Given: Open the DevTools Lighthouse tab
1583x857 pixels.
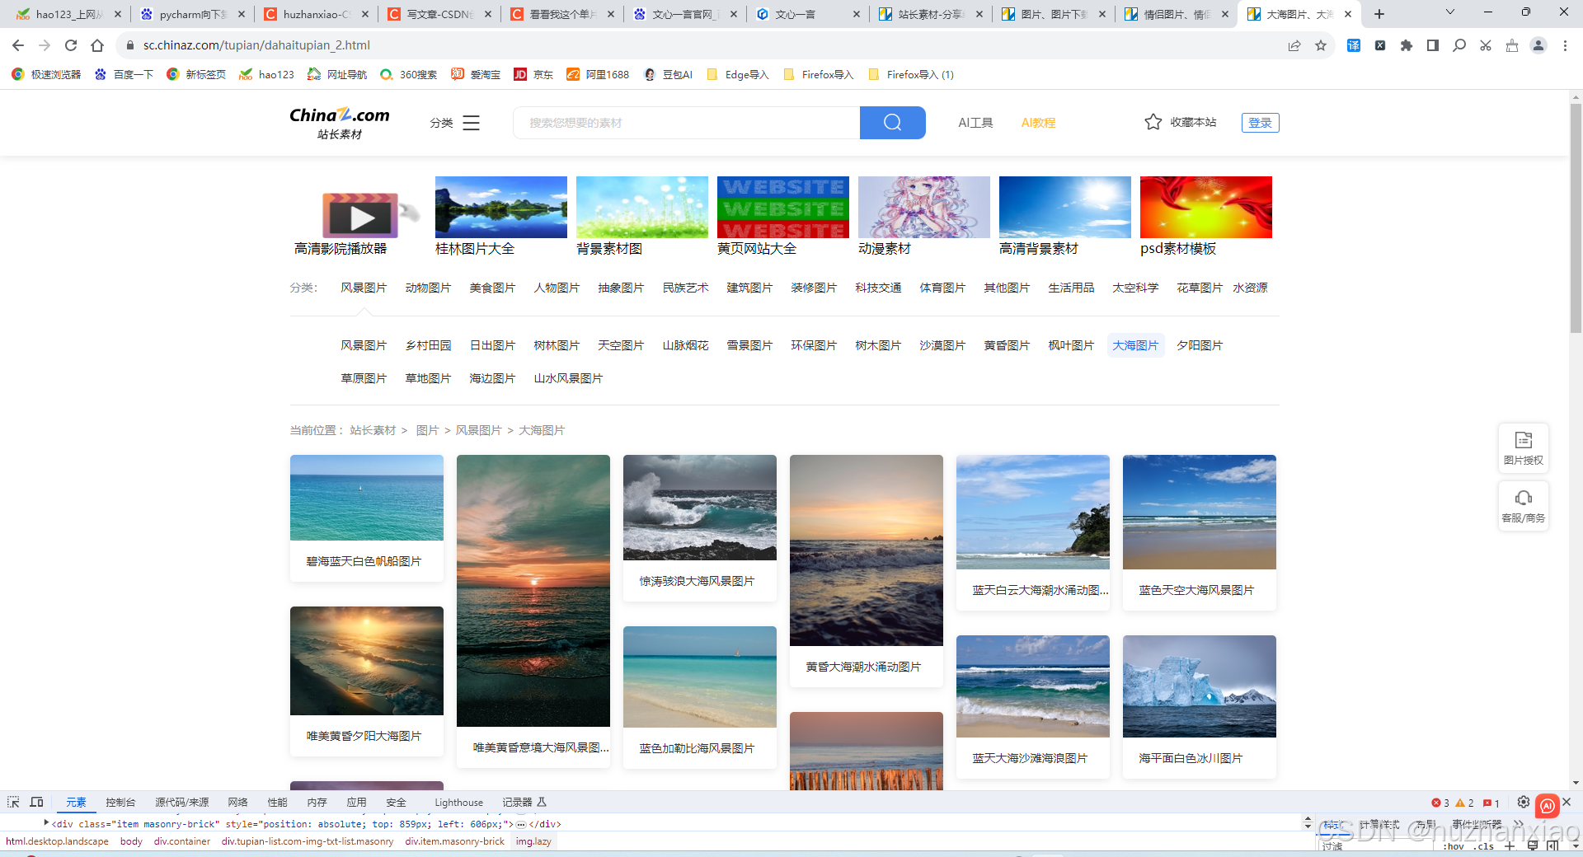Looking at the screenshot, I should pyautogui.click(x=458, y=802).
